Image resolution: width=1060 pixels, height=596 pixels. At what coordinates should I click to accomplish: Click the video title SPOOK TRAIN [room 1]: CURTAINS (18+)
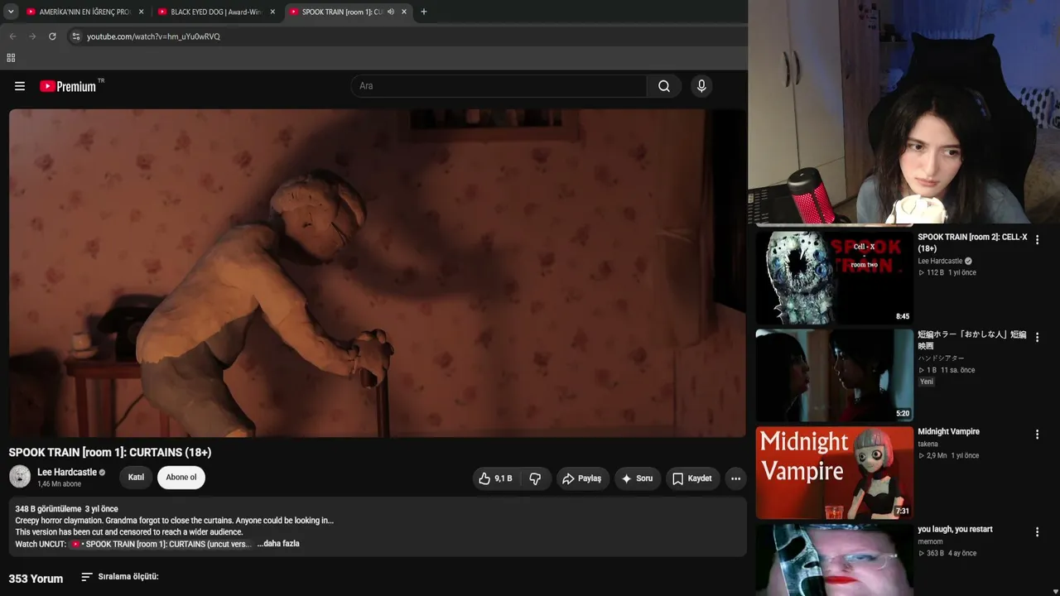tap(110, 453)
